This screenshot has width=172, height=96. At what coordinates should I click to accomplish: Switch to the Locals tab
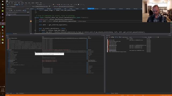click(10, 93)
